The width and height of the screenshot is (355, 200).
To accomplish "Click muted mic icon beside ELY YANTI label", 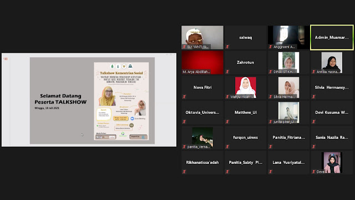I will click(184, 47).
